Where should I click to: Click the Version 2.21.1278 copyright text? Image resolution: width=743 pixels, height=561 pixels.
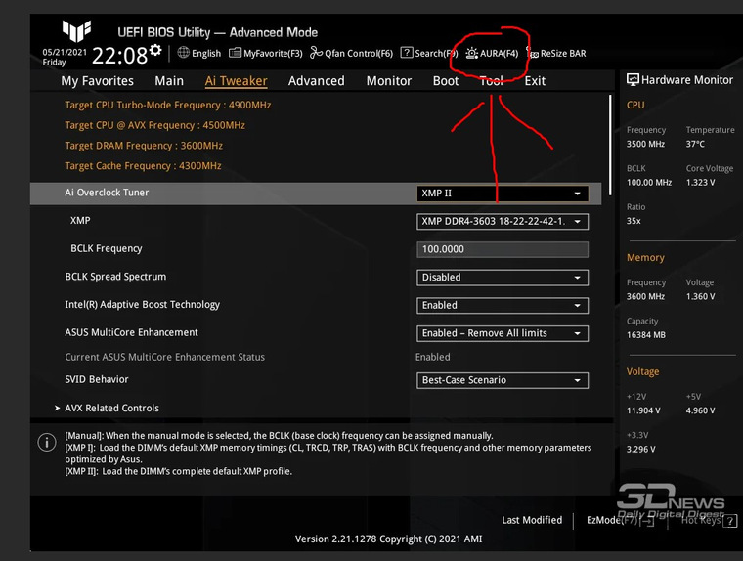[388, 539]
